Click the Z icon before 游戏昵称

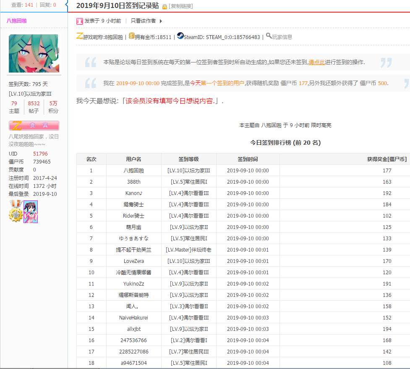point(79,36)
